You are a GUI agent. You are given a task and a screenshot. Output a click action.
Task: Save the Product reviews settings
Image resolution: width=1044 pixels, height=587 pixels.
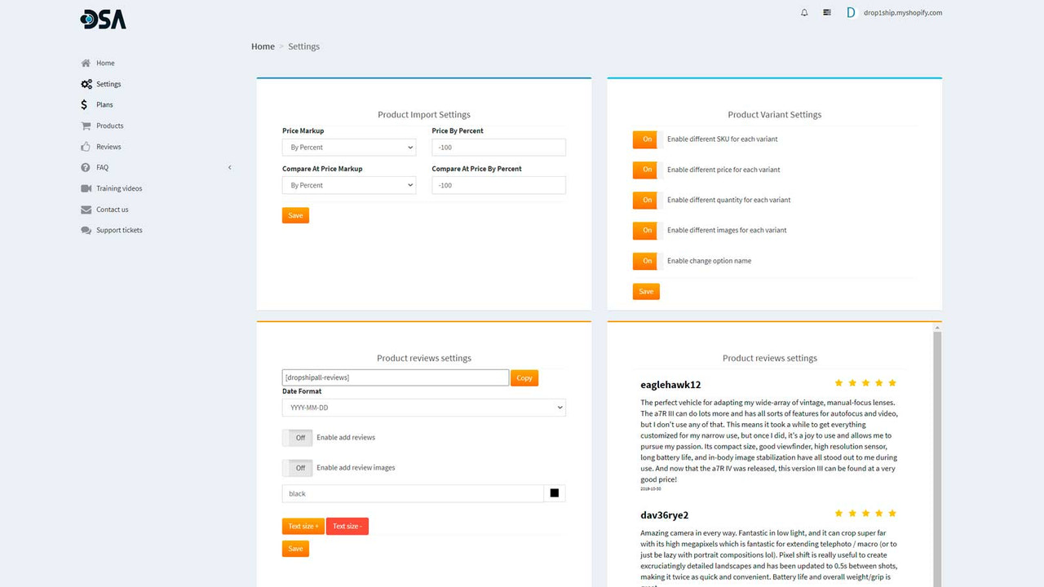tap(295, 549)
